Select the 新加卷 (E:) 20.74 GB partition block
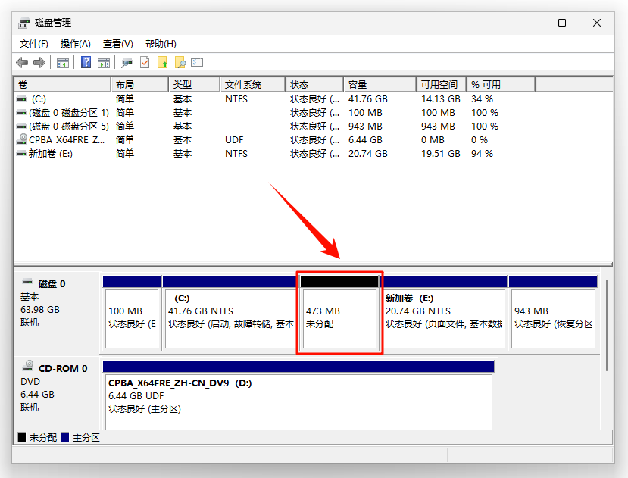This screenshot has height=478, width=628. coord(444,313)
